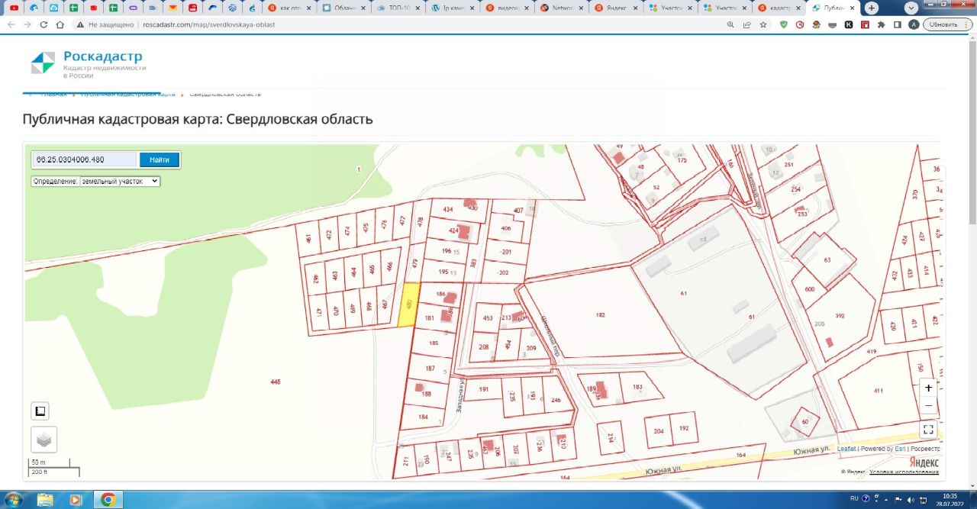Open the map layers switcher
The image size is (977, 509).
click(44, 440)
